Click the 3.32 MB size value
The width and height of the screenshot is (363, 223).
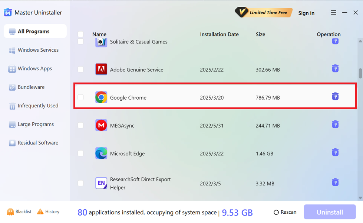click(265, 184)
